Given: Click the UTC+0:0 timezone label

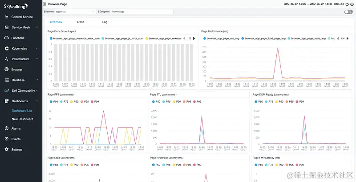Looking at the screenshot, I should coord(339,4).
